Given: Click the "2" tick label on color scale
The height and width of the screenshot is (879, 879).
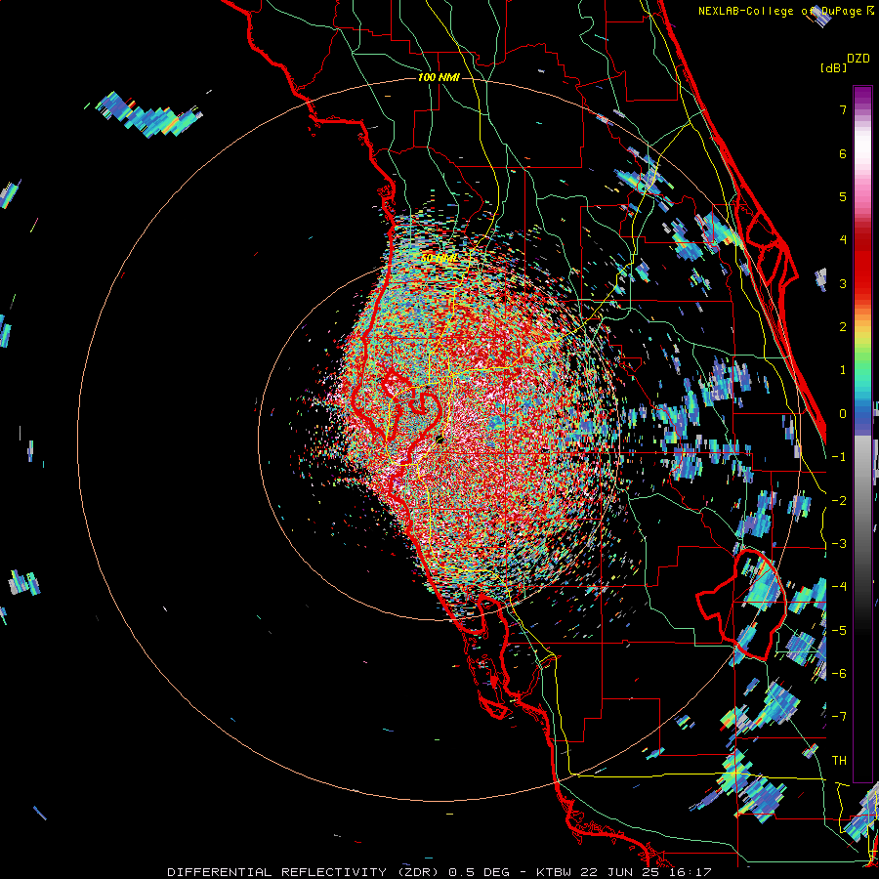Looking at the screenshot, I should tap(843, 327).
